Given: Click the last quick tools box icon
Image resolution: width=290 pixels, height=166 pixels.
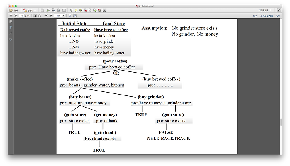Looking at the screenshot, I should 104,10.
